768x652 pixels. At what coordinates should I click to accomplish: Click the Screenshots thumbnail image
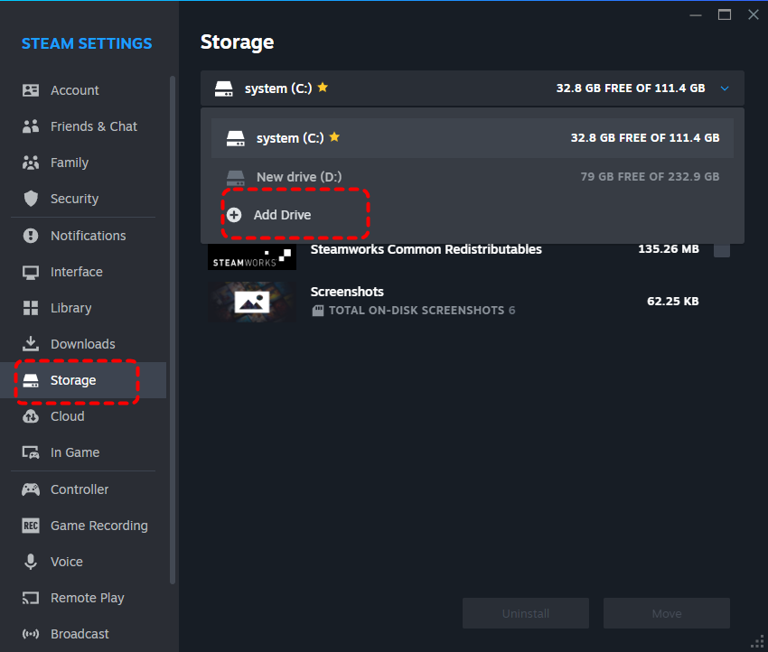pos(251,302)
